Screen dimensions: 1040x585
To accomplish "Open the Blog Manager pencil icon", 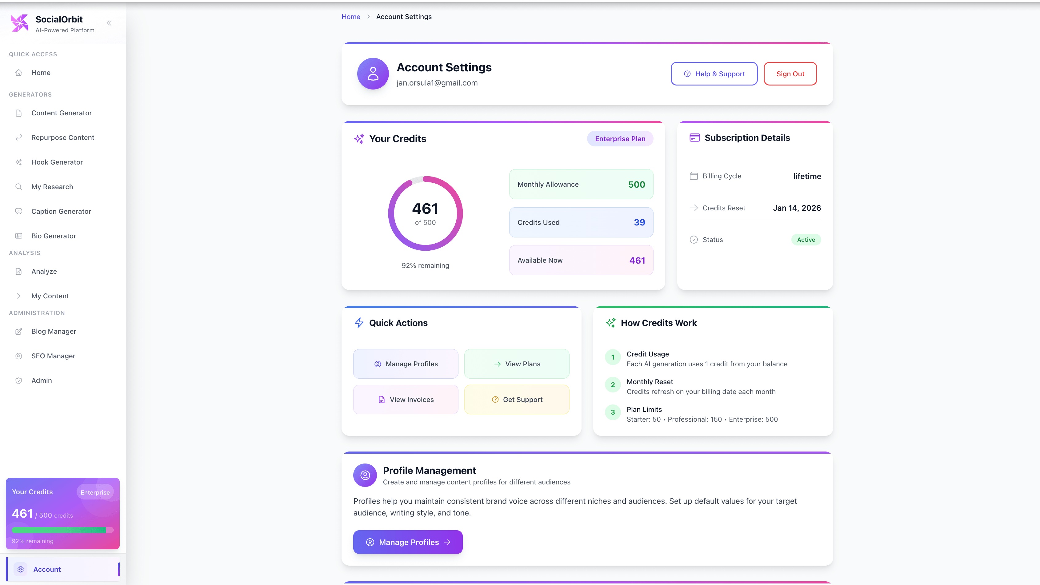I will pyautogui.click(x=19, y=331).
